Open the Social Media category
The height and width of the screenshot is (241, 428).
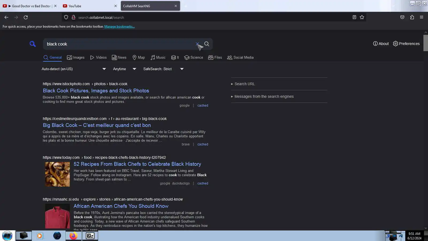(240, 57)
